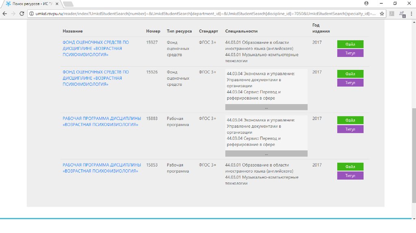Click the address bar URL field
416x233 pixels.
(x=205, y=13)
